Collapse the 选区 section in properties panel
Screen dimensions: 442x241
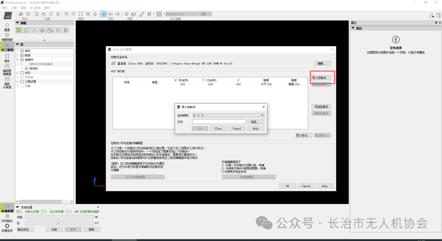pyautogui.click(x=353, y=28)
